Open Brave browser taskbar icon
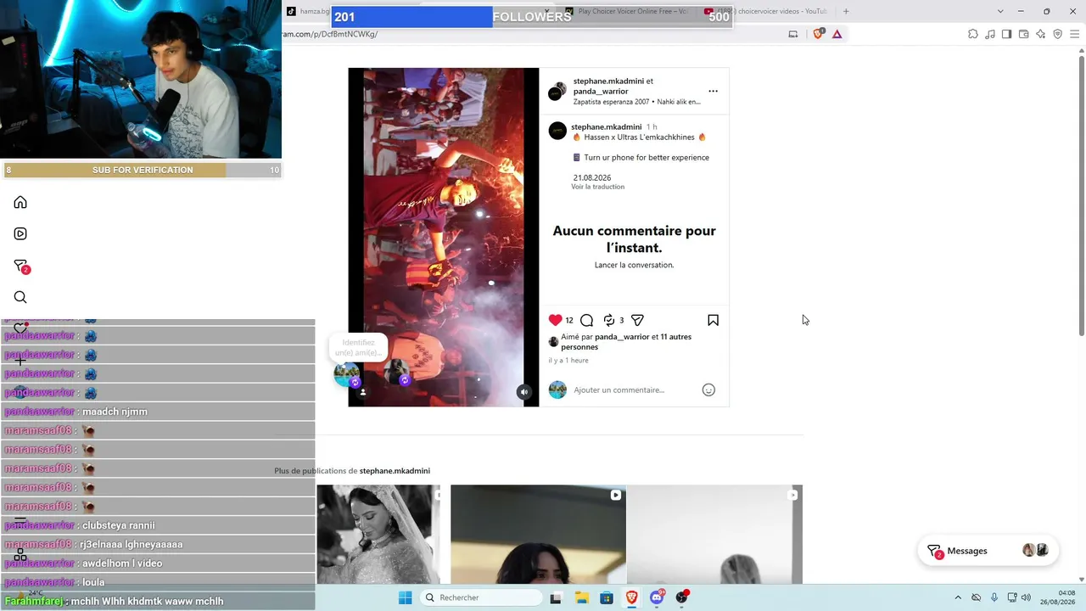This screenshot has width=1086, height=611. click(x=632, y=597)
